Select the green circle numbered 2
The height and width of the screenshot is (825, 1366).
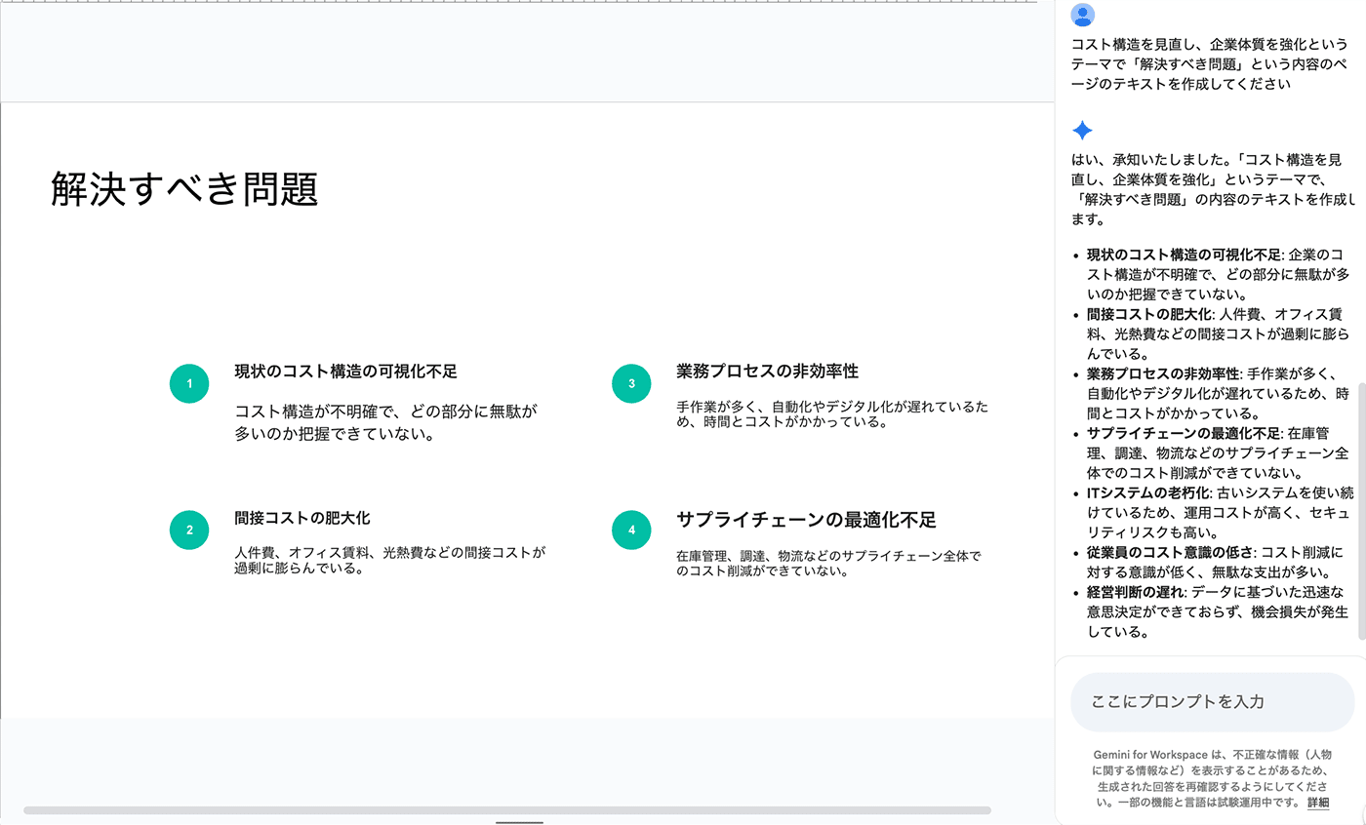(x=189, y=530)
